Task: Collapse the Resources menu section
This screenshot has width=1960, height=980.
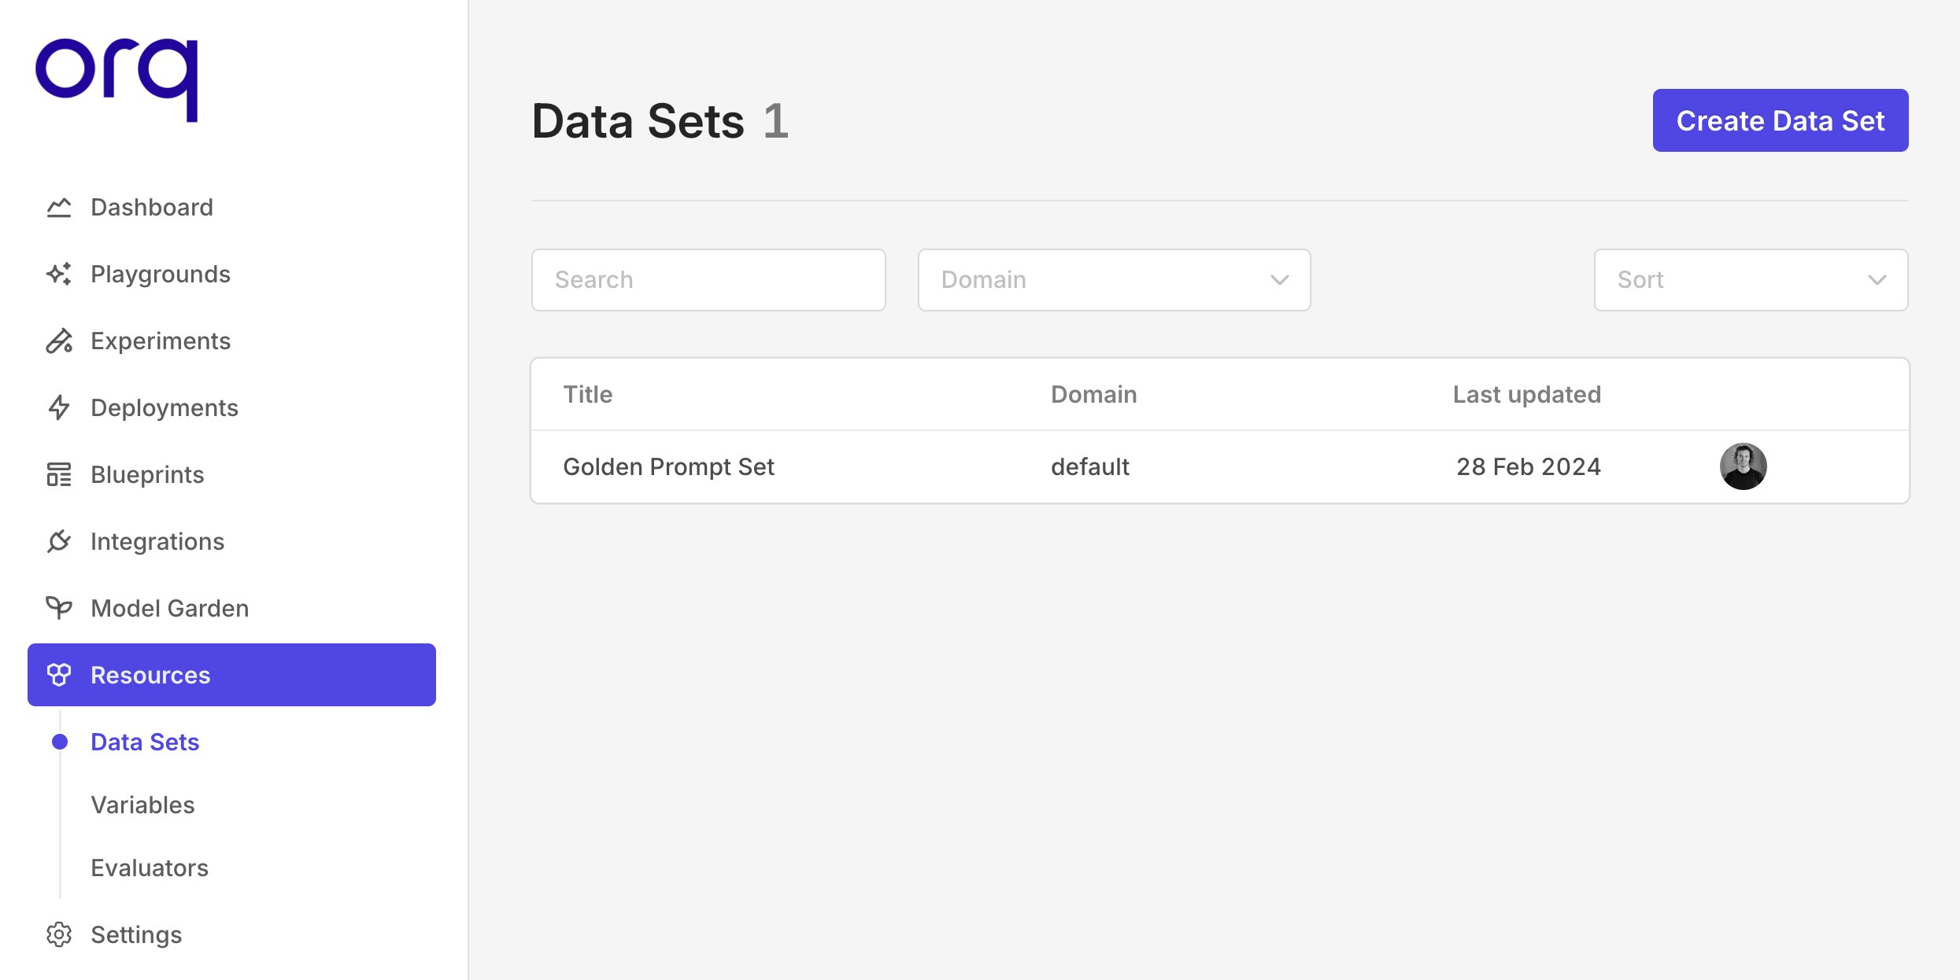Action: click(231, 675)
